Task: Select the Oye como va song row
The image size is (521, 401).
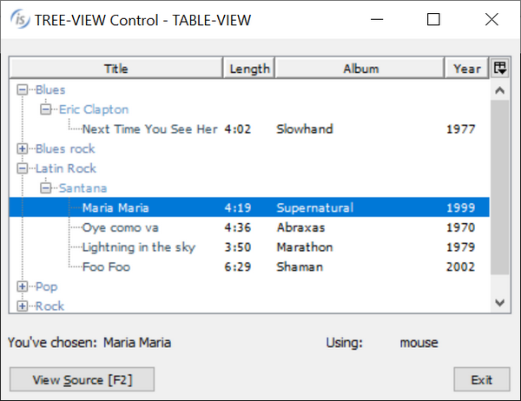Action: pos(120,227)
